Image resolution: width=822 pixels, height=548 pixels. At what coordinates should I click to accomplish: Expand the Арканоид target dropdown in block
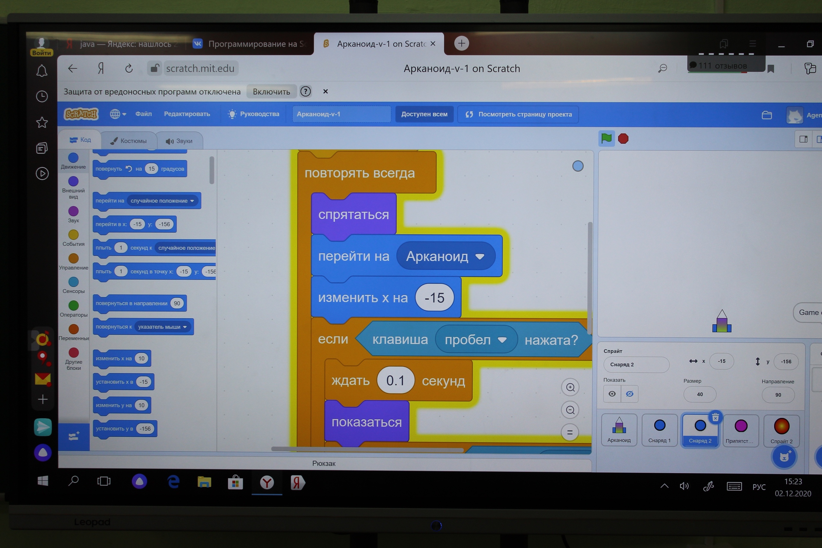[480, 257]
